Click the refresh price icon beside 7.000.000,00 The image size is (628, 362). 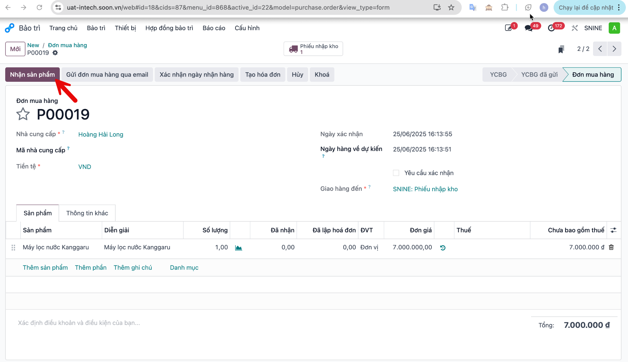tap(443, 247)
